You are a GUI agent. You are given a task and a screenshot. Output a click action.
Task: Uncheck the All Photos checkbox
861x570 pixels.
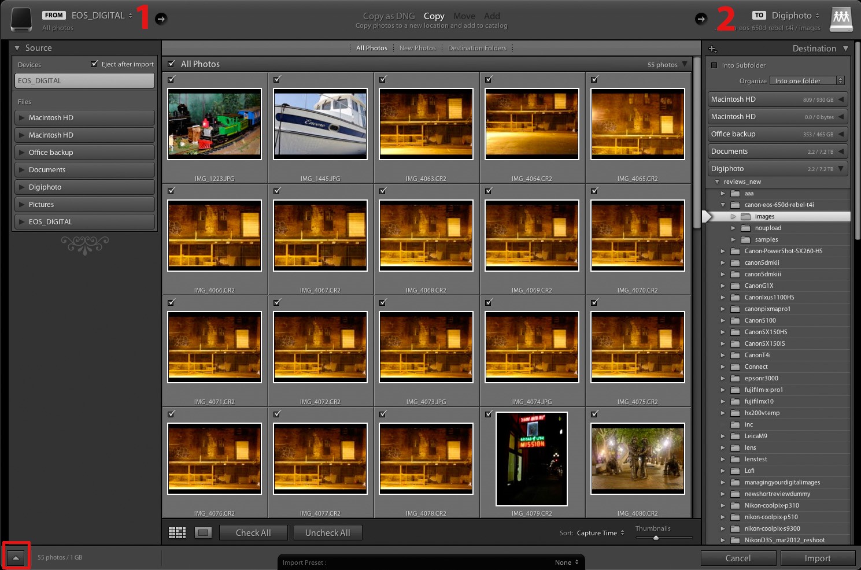(171, 64)
